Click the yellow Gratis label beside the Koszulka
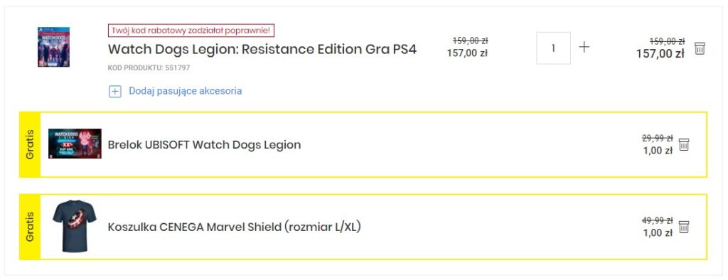The height and width of the screenshot is (280, 728). (30, 227)
